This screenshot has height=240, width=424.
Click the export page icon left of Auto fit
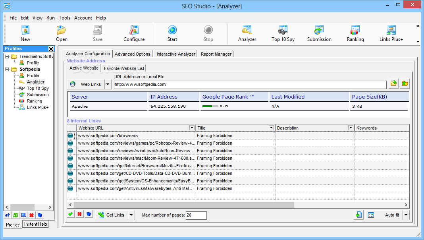click(358, 215)
